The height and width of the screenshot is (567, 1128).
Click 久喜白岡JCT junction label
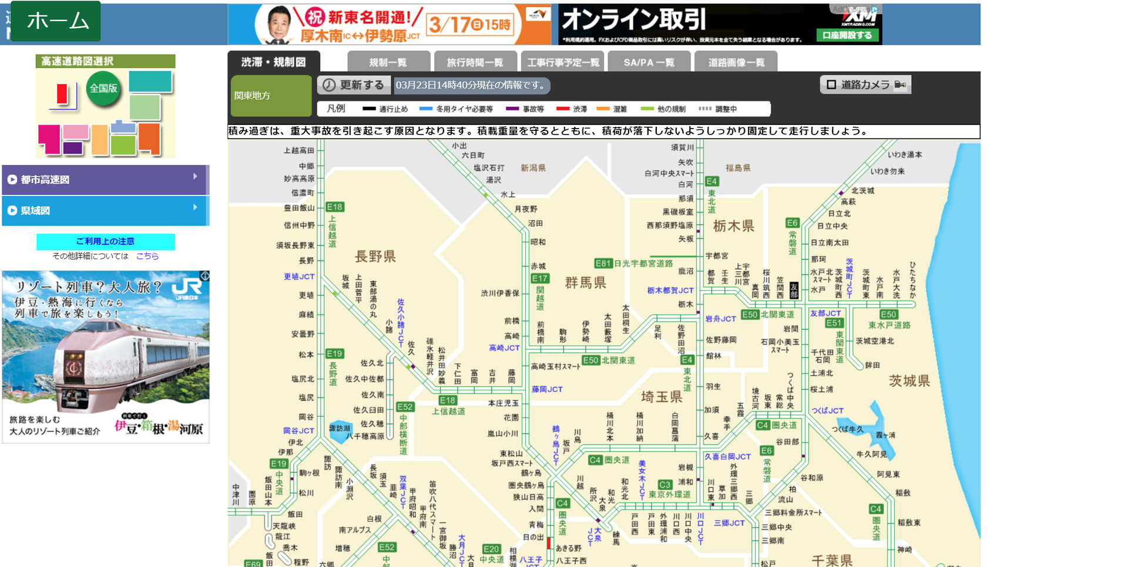(727, 457)
